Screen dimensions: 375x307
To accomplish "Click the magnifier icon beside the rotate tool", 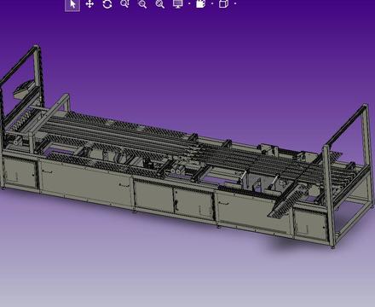I will (x=124, y=3).
